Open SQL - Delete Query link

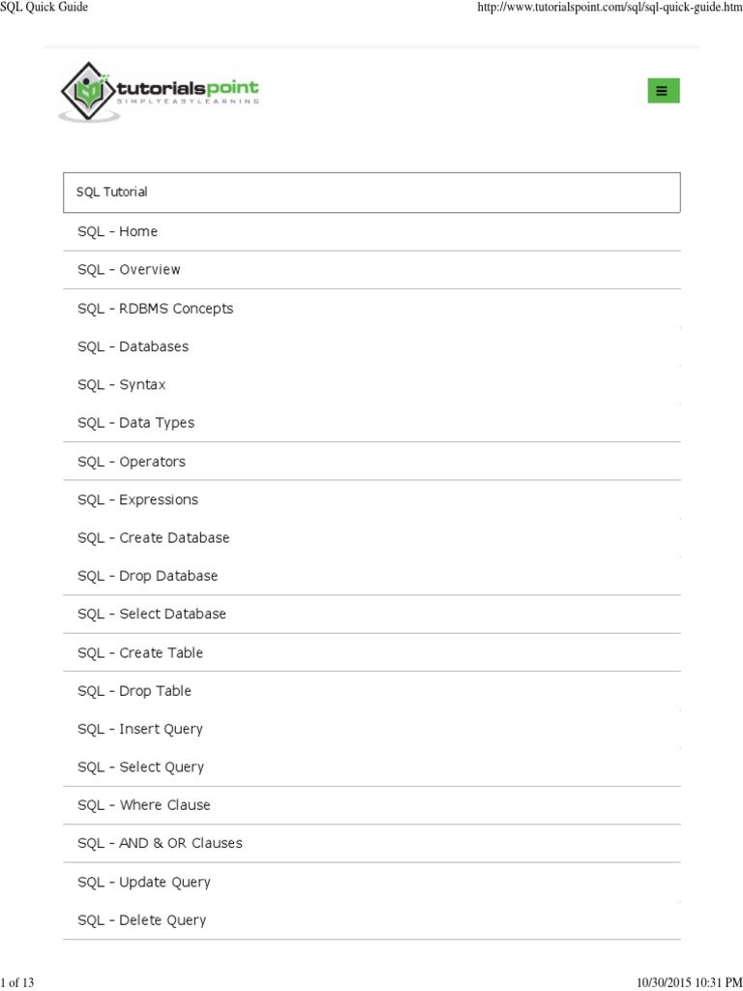click(x=142, y=920)
